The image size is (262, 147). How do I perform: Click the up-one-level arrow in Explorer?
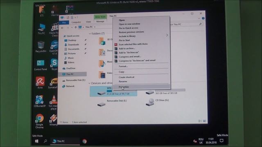coord(75,27)
